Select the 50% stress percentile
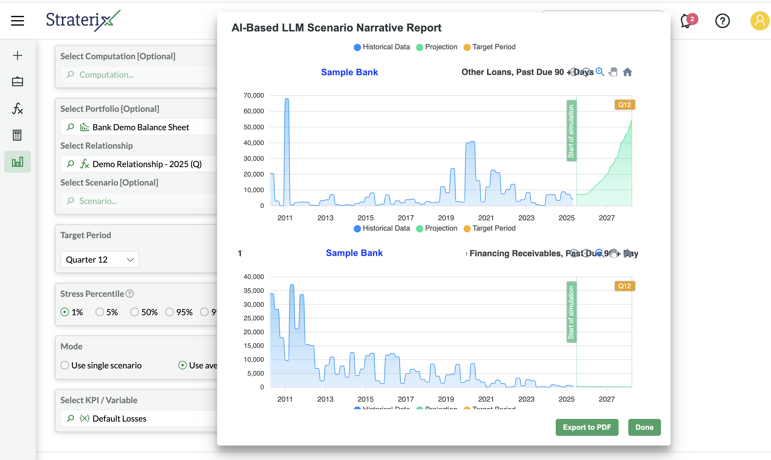Viewport: 771px width, 460px height. coord(134,312)
